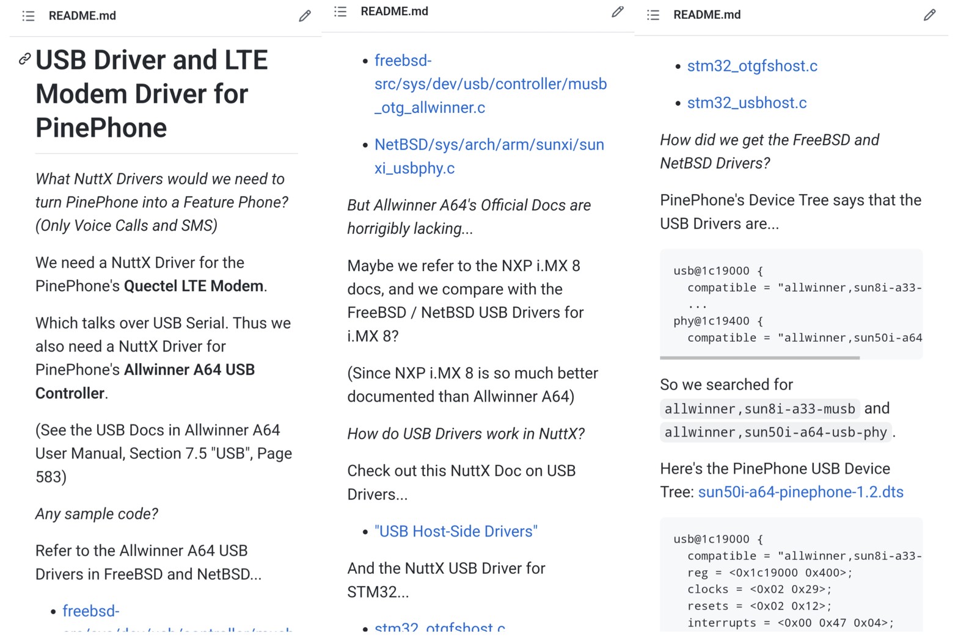Open the stm32_otgfshost.c link in right panel
The height and width of the screenshot is (638, 958).
pos(752,66)
